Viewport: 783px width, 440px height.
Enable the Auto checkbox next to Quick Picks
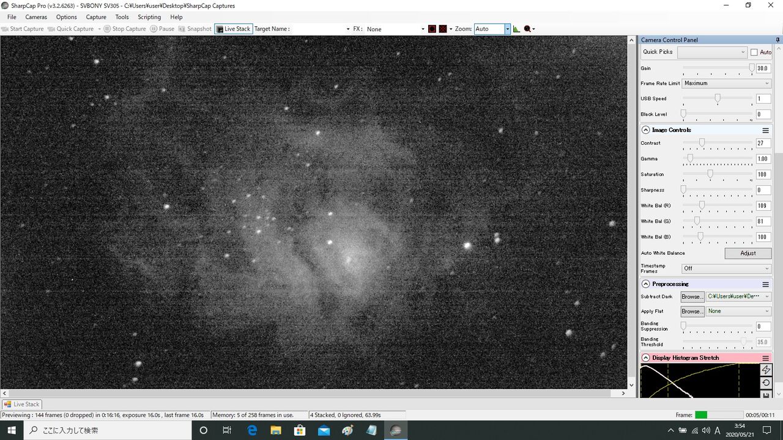coord(754,53)
